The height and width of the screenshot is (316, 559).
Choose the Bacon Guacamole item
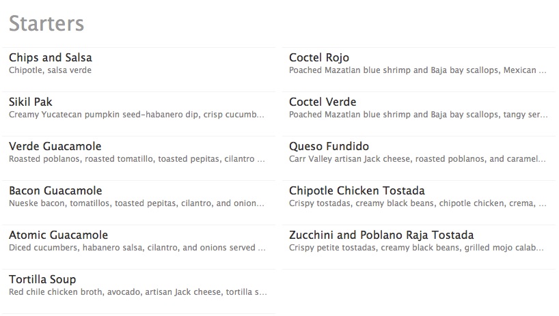(55, 191)
